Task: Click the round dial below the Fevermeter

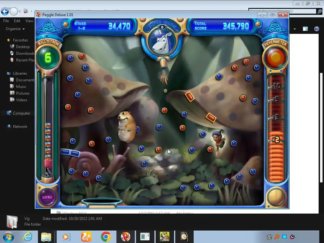Action: pos(276,197)
